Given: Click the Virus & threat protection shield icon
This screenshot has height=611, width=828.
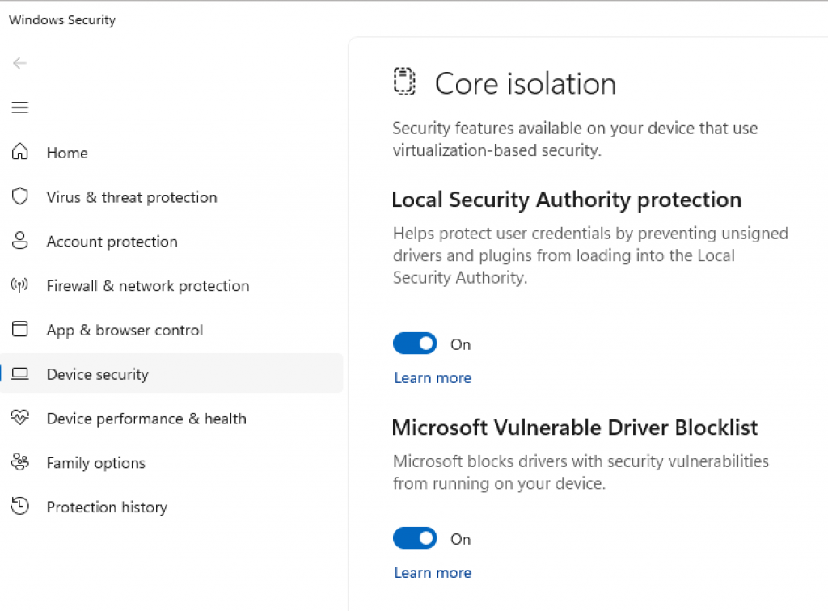Looking at the screenshot, I should [x=20, y=196].
